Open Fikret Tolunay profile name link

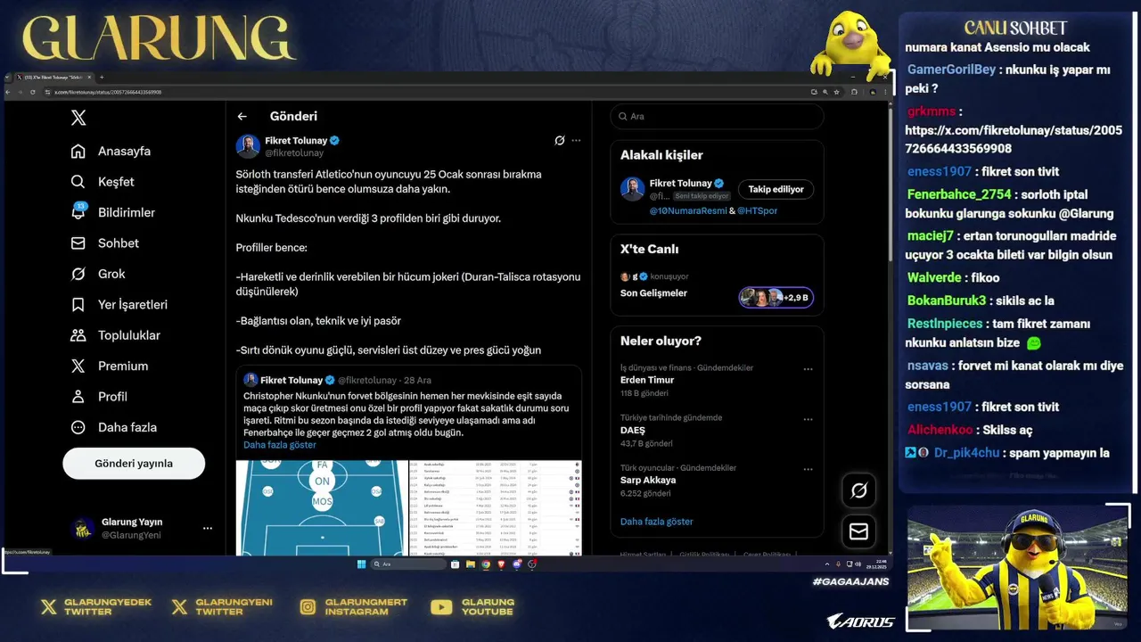(296, 141)
